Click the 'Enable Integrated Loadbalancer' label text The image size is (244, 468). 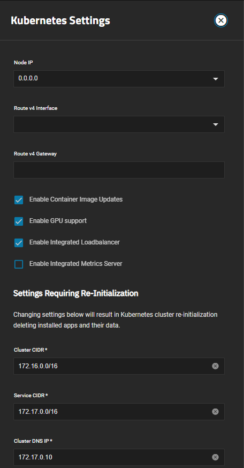tap(74, 242)
